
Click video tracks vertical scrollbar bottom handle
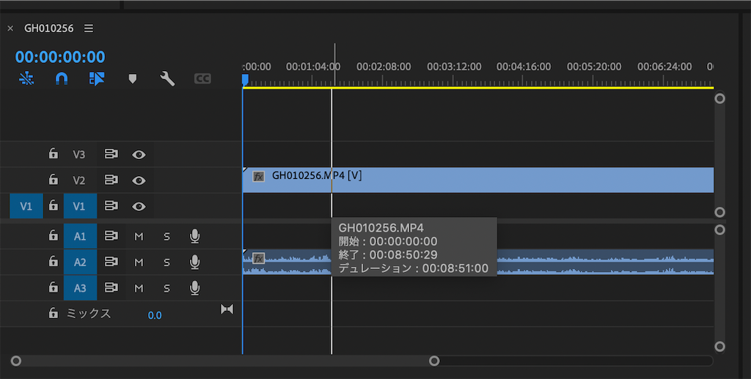tap(719, 212)
